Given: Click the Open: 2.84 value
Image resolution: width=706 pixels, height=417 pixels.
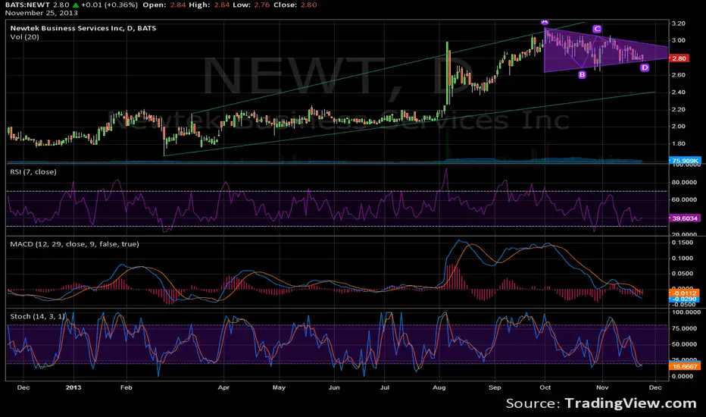Looking at the screenshot, I should click(163, 5).
